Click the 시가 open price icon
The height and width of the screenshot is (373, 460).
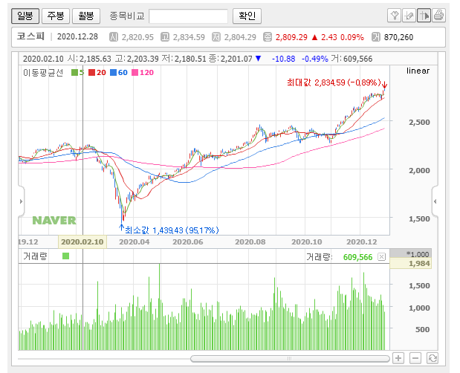[x=114, y=37]
